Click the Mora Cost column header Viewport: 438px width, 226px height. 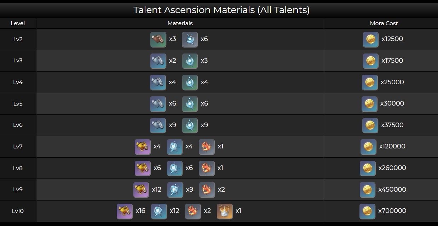384,23
